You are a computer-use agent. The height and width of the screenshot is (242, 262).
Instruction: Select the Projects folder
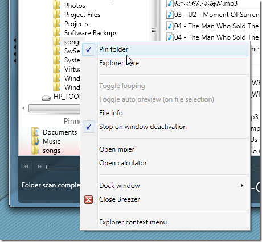(x=76, y=24)
